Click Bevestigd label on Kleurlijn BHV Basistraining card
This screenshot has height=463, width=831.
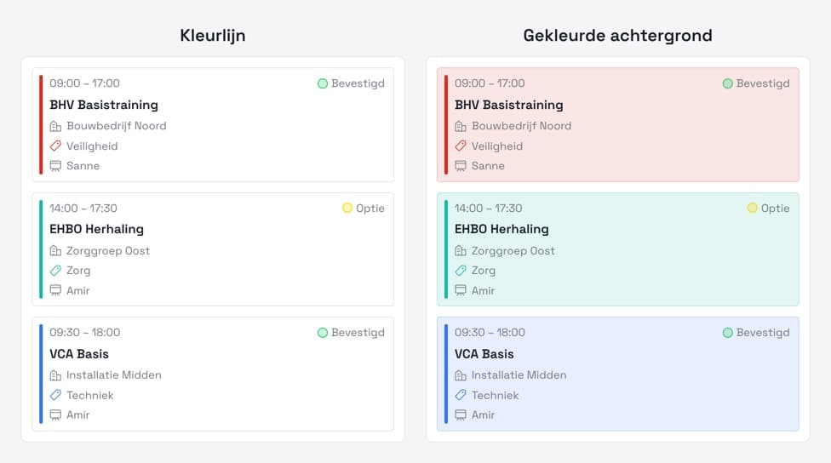point(358,83)
